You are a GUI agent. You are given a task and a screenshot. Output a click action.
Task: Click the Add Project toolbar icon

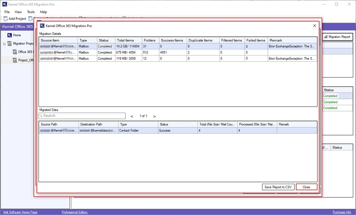click(6, 18)
